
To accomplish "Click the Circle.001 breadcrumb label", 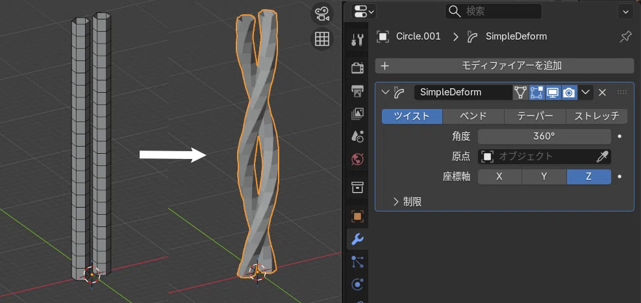I will point(419,36).
